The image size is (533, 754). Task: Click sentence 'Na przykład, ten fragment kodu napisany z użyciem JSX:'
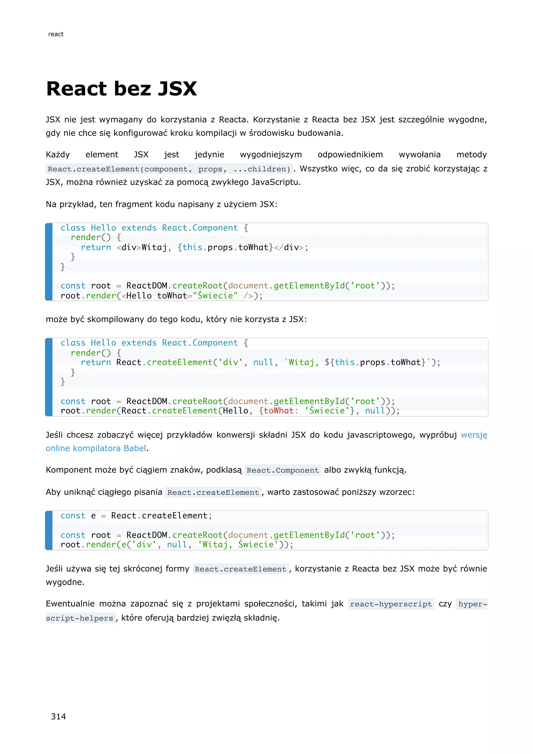click(161, 204)
